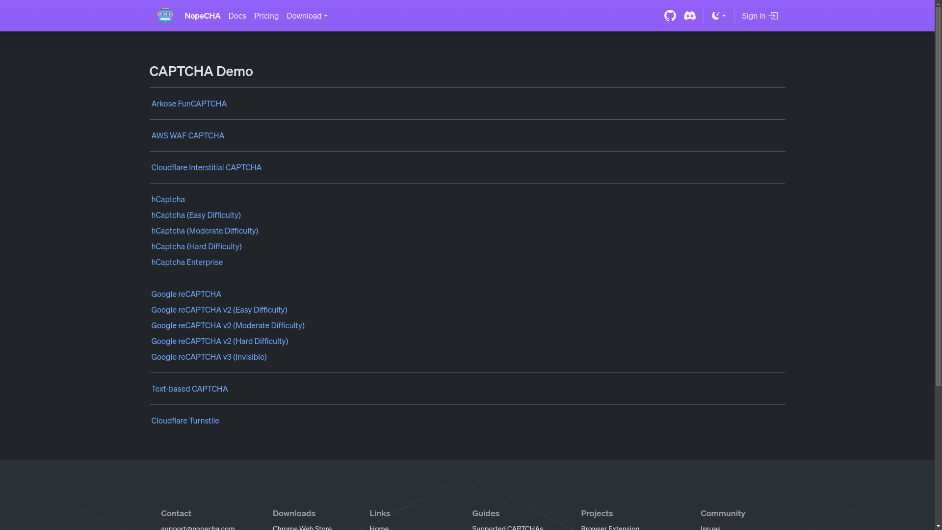Screen dimensions: 942x530
Task: Open the Arkose FunCAPTCHA demo
Action: [x=189, y=104]
